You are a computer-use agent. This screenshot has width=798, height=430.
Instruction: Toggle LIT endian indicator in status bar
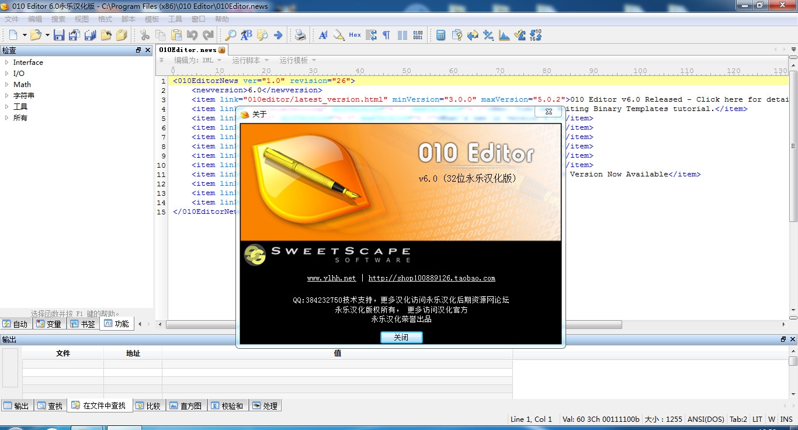[x=757, y=419]
